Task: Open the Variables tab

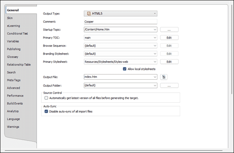Action: point(13,41)
